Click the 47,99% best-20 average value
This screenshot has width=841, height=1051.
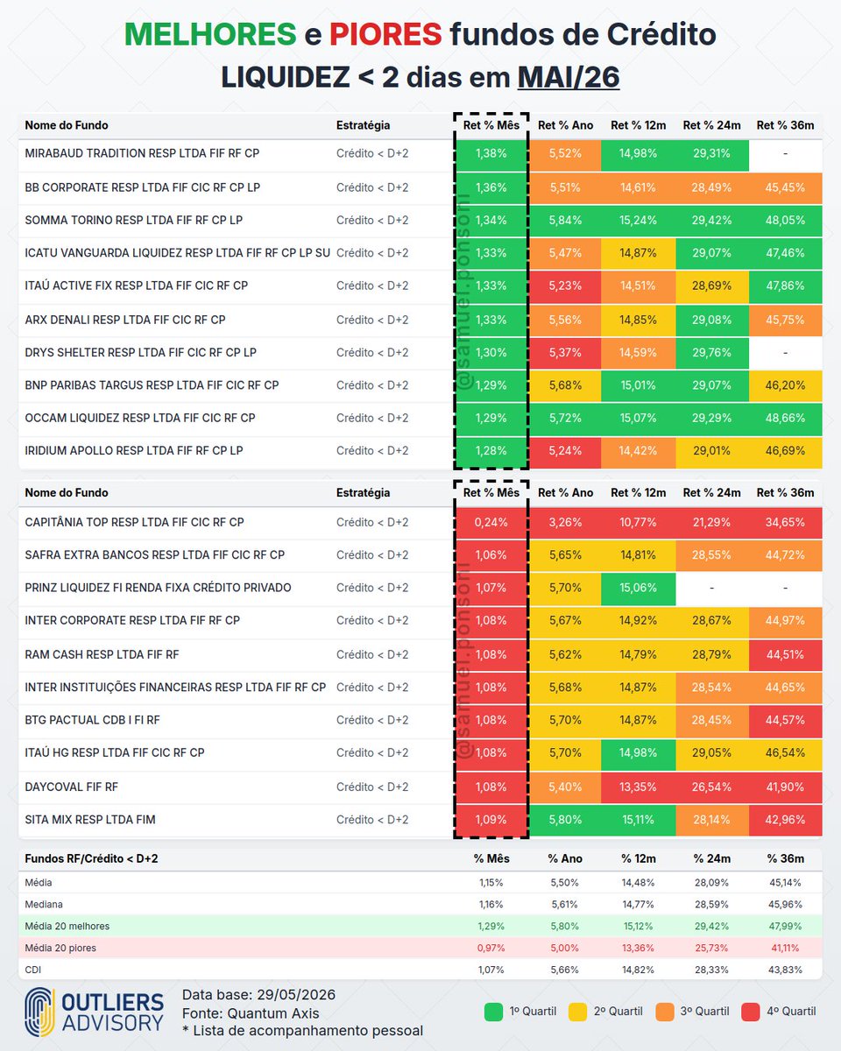pos(785,926)
